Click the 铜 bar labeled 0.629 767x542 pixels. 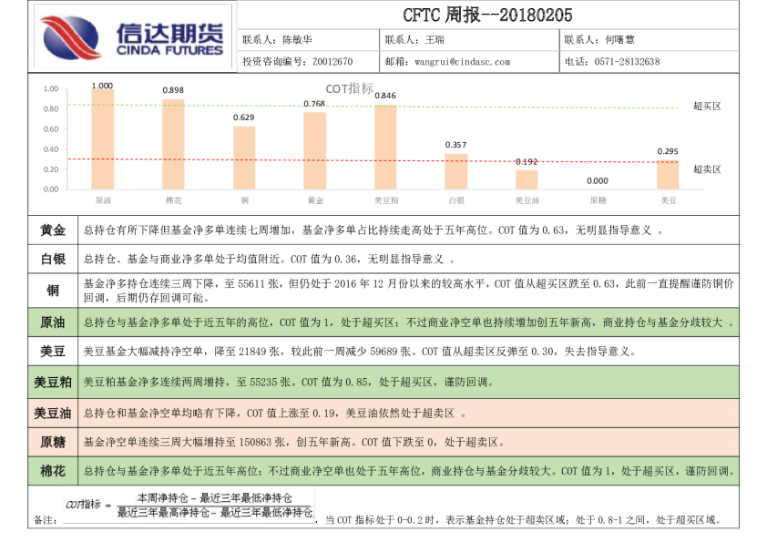coord(244,158)
